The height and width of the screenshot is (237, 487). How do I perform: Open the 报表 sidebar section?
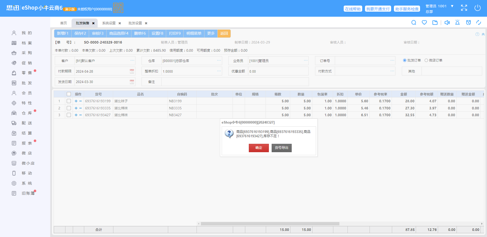pos(22,143)
